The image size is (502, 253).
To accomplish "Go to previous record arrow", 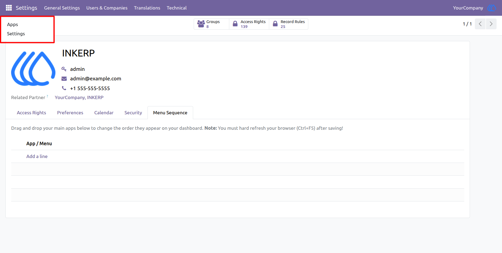I will pos(480,24).
